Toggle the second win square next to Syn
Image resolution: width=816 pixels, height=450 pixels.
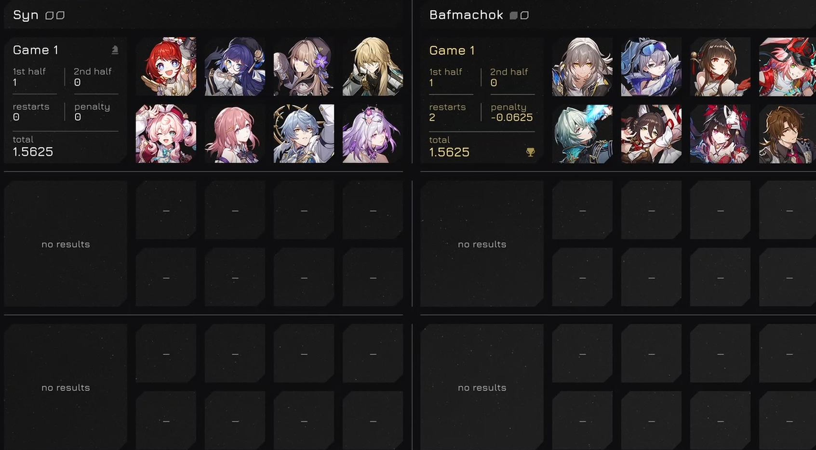click(60, 15)
